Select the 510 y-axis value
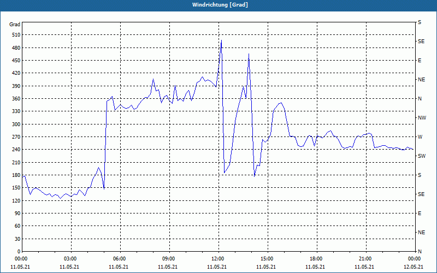This screenshot has height=273, width=437. pos(16,35)
